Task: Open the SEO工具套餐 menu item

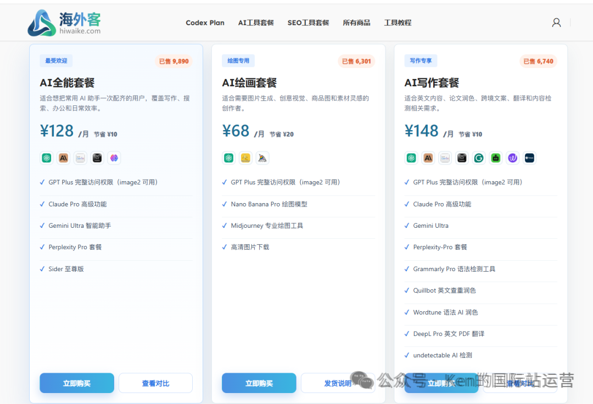Action: 308,23
